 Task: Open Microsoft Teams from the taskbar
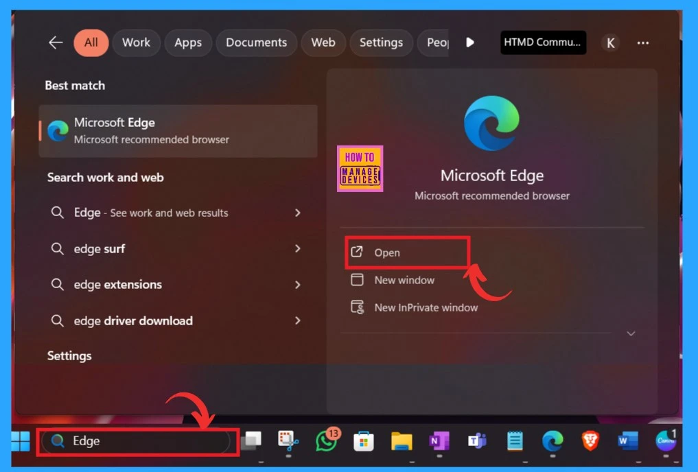coord(477,441)
